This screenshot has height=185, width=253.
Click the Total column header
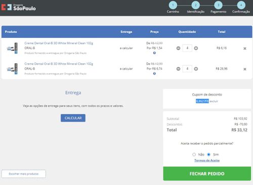[x=222, y=32]
